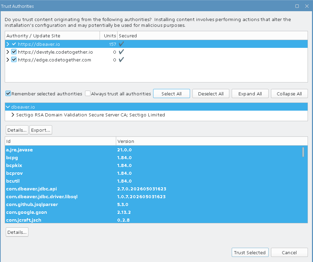Select the com.dbeaver.jdbc.driver.libsql row

pyautogui.click(x=156, y=196)
